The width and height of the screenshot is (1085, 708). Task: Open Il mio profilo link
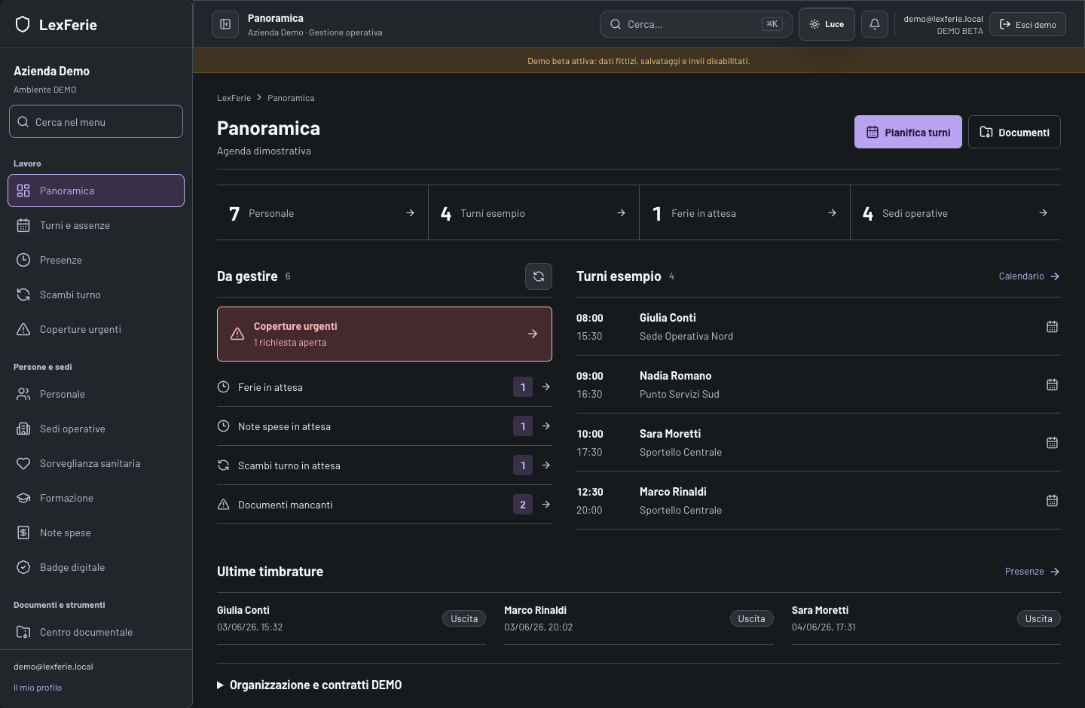pyautogui.click(x=38, y=688)
